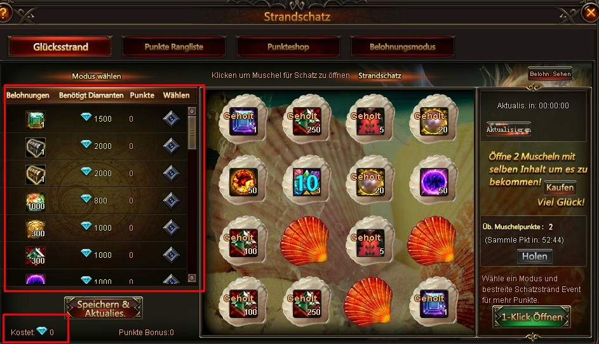
Task: Click the 1-Klick Öffnen button
Action: 532,317
